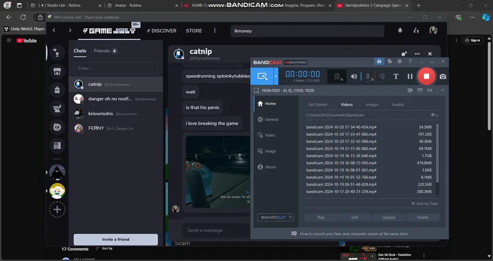This screenshot has width=493, height=261.
Task: Click the Edit button in Bandicam
Action: pyautogui.click(x=354, y=217)
